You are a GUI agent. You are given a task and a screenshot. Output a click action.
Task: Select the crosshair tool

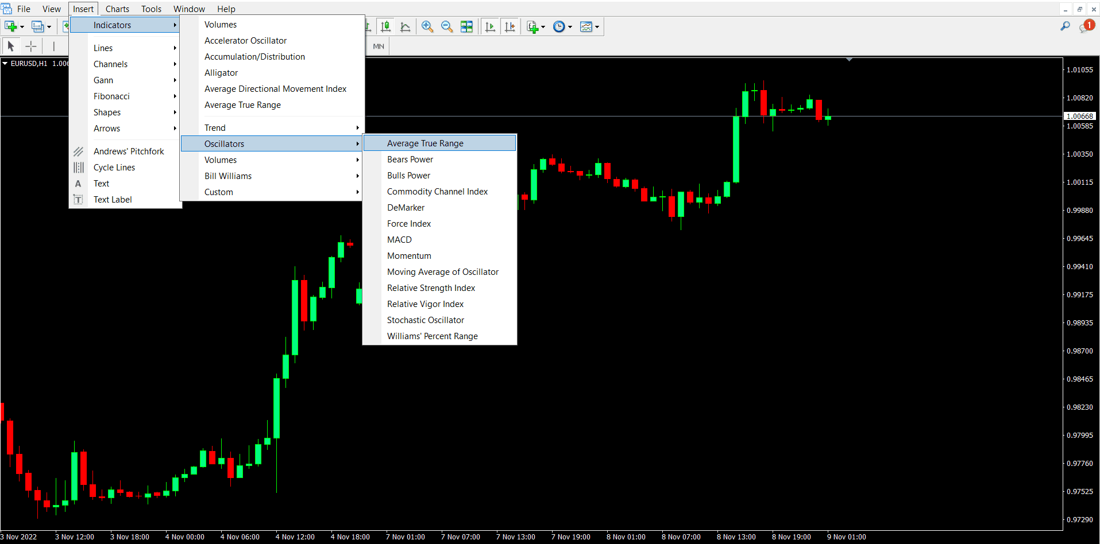[31, 46]
